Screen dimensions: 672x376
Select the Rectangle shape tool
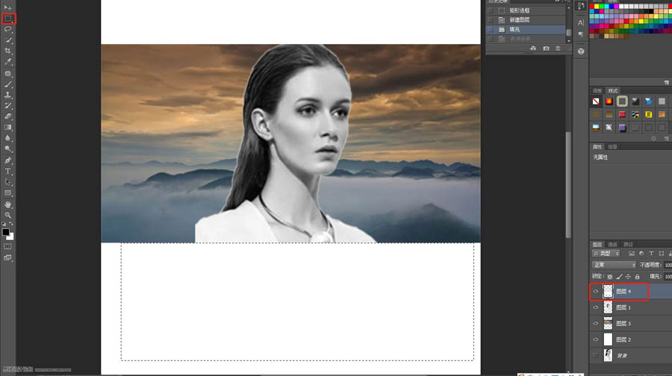(x=7, y=193)
